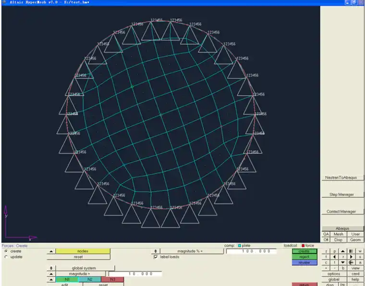365x286 pixels.
Task: Open the Contact Manager
Action: [x=342, y=211]
